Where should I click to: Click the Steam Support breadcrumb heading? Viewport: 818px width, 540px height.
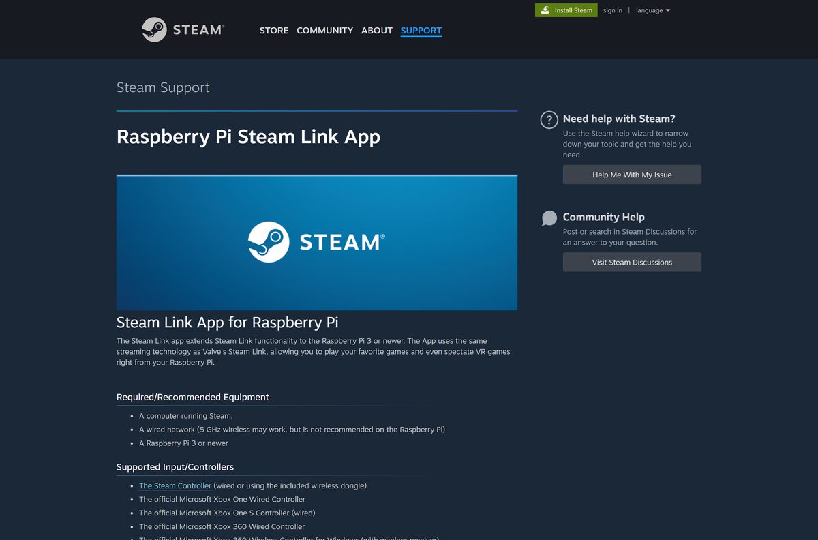tap(163, 87)
